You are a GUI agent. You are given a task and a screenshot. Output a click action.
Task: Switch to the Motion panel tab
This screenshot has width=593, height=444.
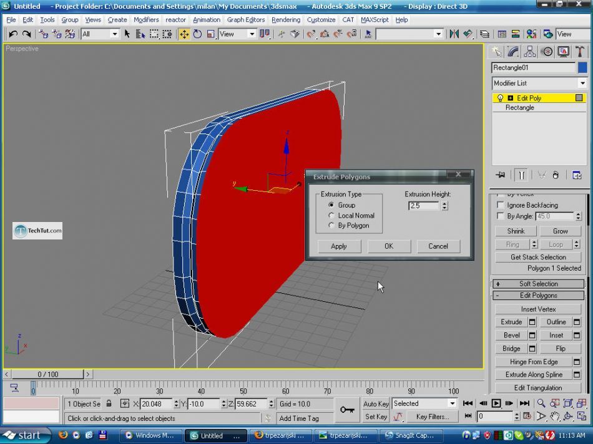tap(546, 51)
